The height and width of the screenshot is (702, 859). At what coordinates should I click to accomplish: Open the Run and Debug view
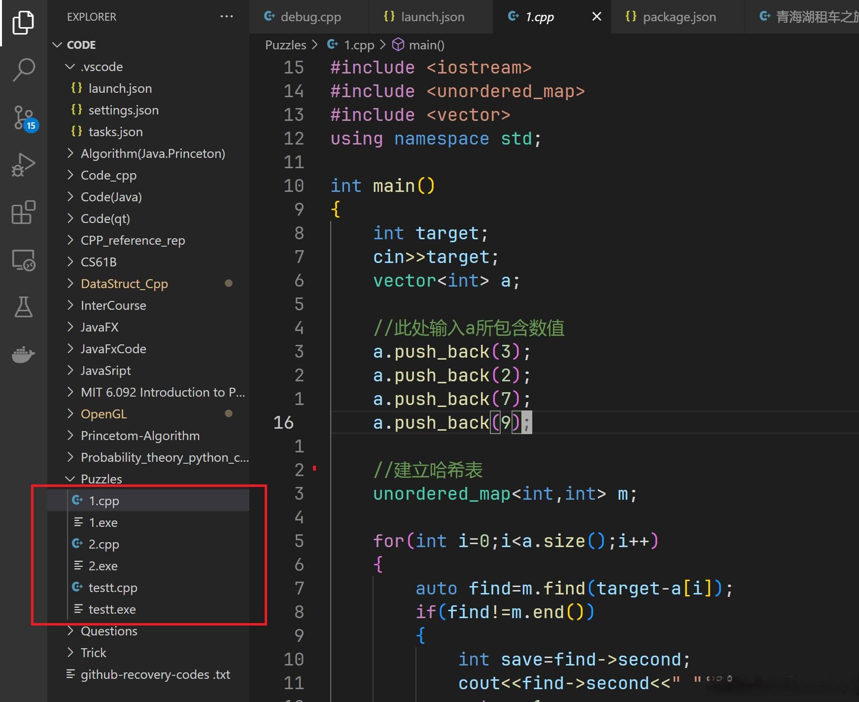(x=23, y=165)
